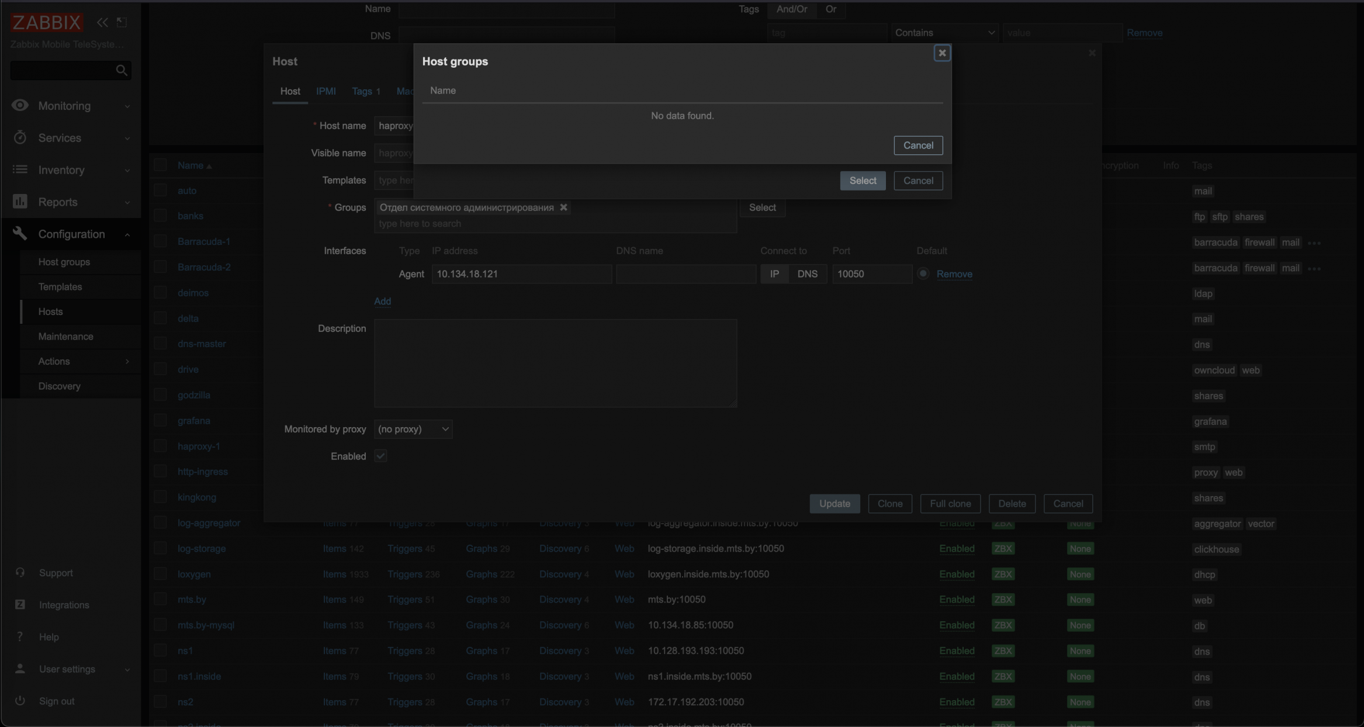Collapse the Configuration menu section
The width and height of the screenshot is (1364, 727).
[127, 234]
